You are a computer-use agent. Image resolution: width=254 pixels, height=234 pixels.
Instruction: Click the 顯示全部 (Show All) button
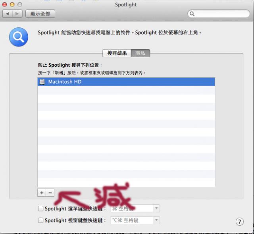point(40,14)
